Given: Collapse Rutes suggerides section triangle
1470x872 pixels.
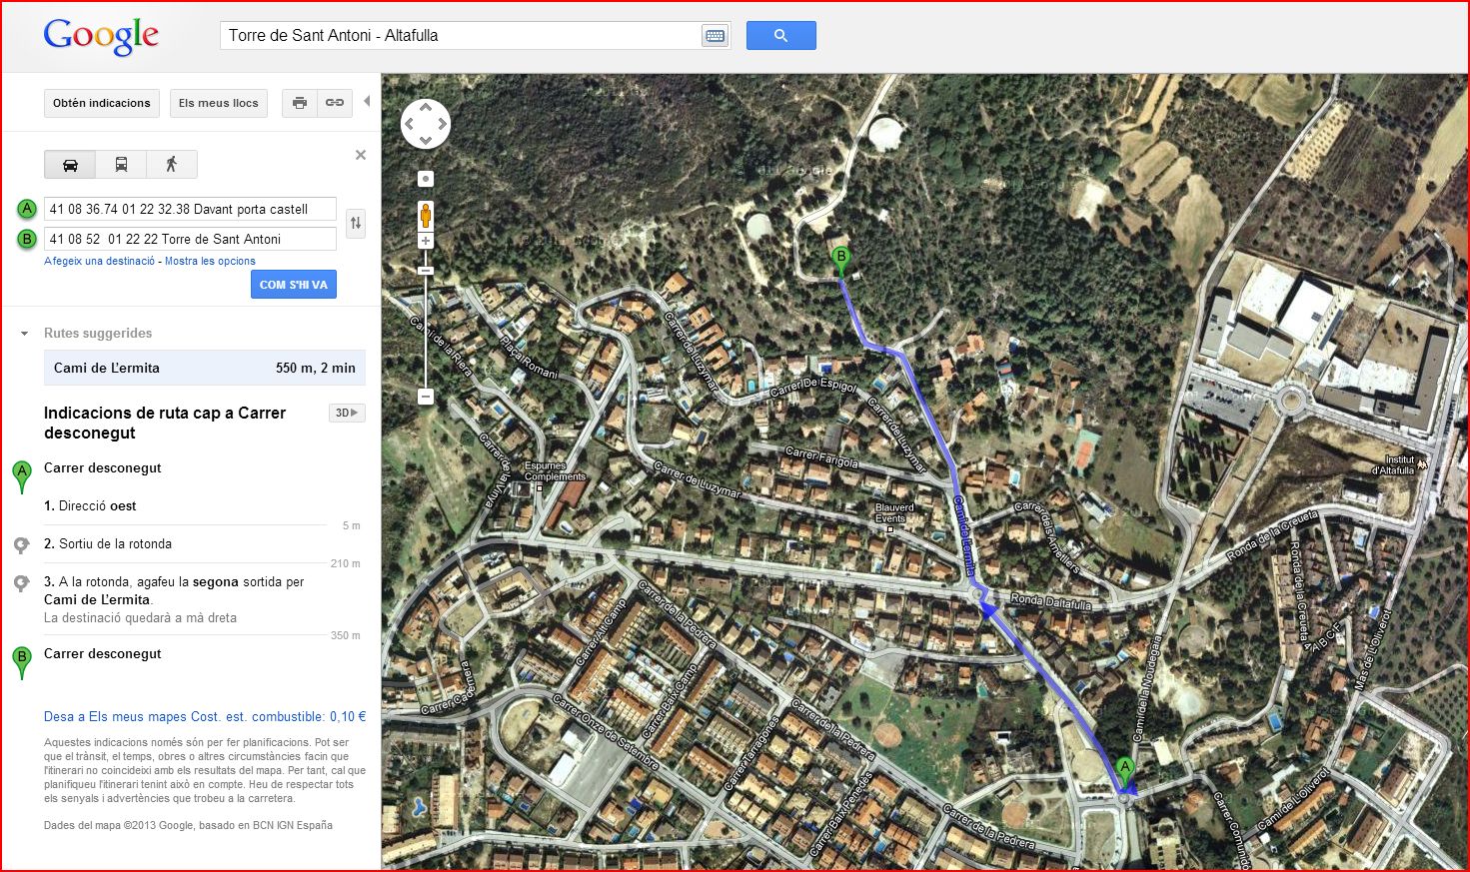Looking at the screenshot, I should click(x=25, y=334).
